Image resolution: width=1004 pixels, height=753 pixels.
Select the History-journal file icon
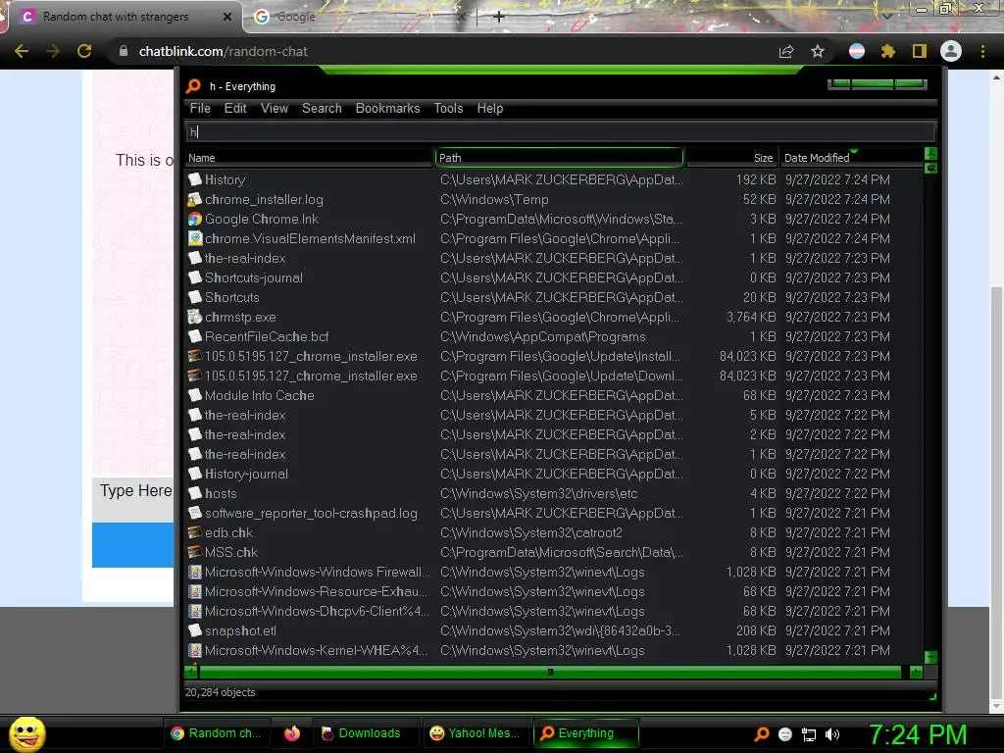(195, 474)
